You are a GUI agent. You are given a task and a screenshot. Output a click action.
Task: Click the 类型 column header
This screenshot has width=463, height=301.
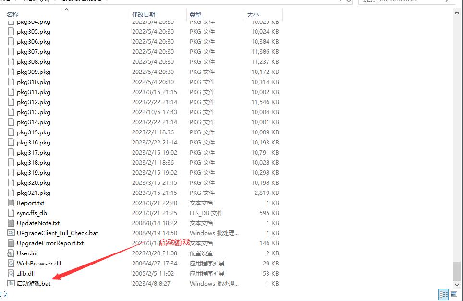[x=195, y=15]
